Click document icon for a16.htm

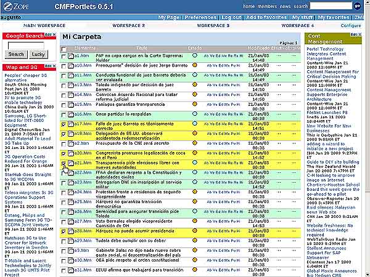(70, 114)
